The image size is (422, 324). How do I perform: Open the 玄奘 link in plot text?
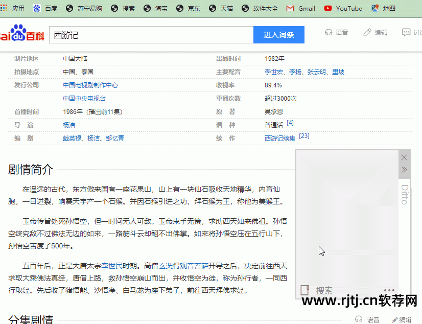point(166,266)
